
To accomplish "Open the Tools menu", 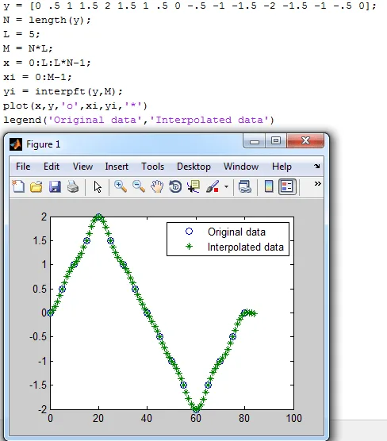I will point(153,167).
